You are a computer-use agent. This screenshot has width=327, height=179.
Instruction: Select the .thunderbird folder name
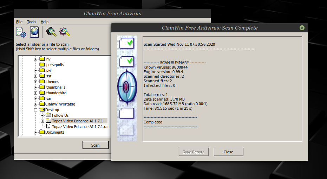coord(56,93)
